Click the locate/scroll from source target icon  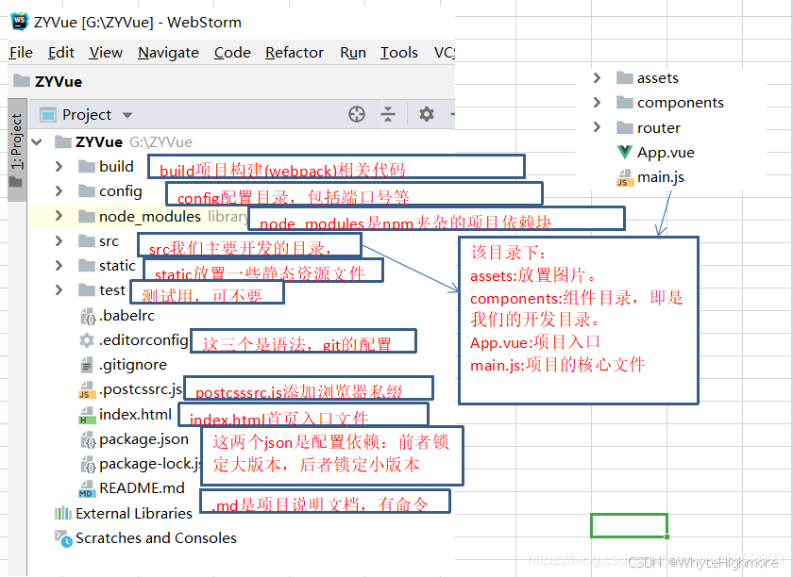pyautogui.click(x=357, y=114)
